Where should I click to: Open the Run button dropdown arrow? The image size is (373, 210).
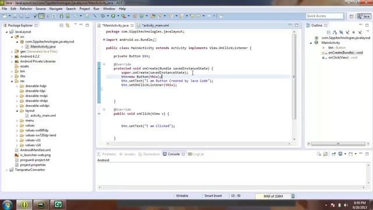(x=118, y=16)
